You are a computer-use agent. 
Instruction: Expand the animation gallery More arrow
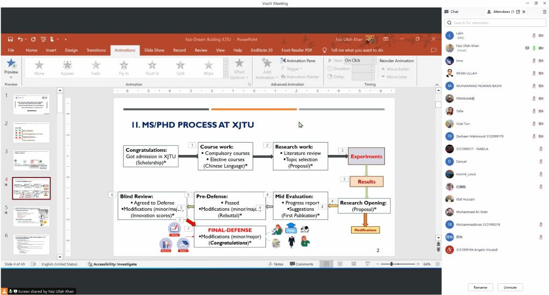[226, 75]
